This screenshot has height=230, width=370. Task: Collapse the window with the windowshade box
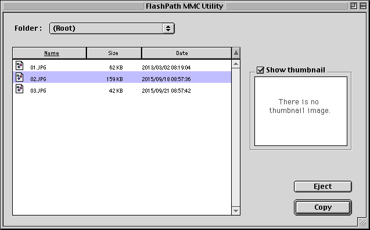click(363, 6)
